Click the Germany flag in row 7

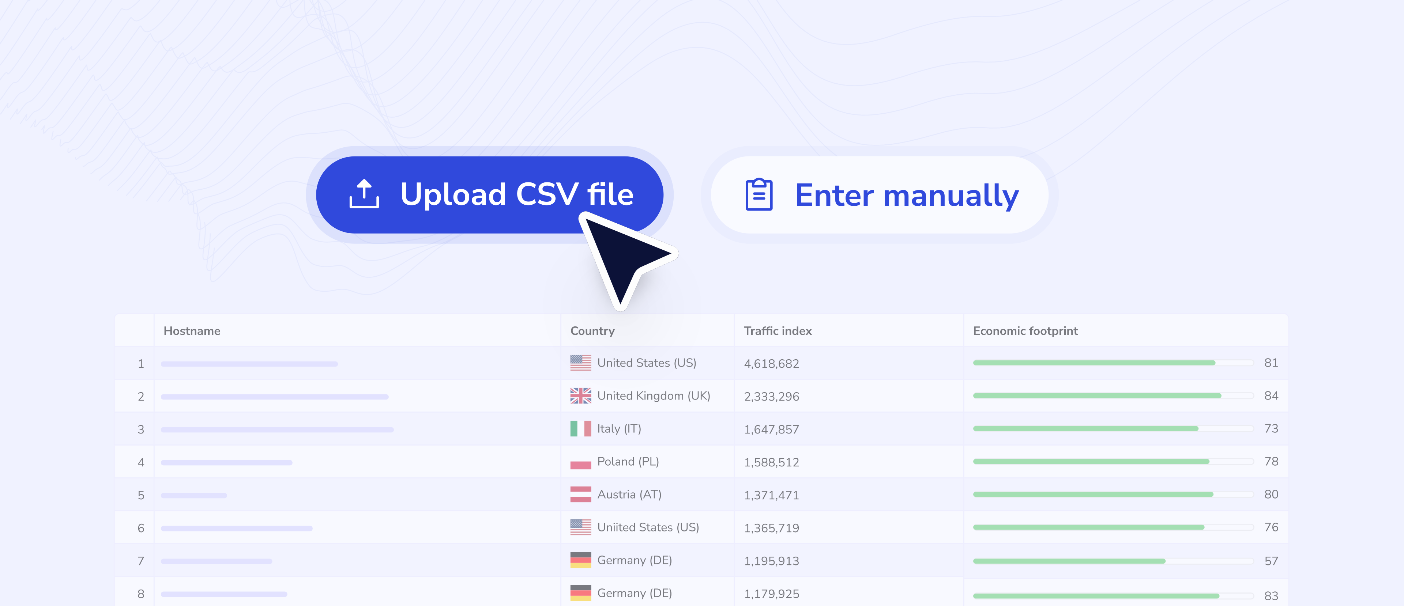coord(580,560)
